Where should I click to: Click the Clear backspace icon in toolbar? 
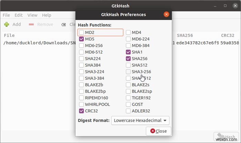pyautogui.click(x=64, y=24)
